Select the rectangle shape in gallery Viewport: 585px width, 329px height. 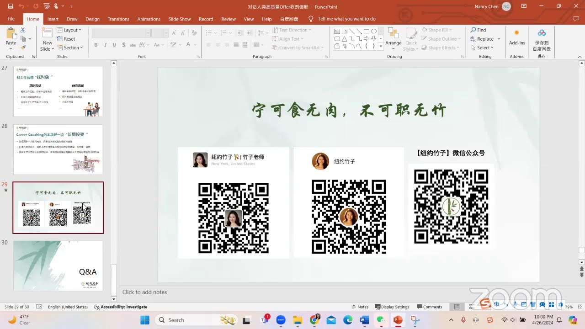pyautogui.click(x=367, y=31)
